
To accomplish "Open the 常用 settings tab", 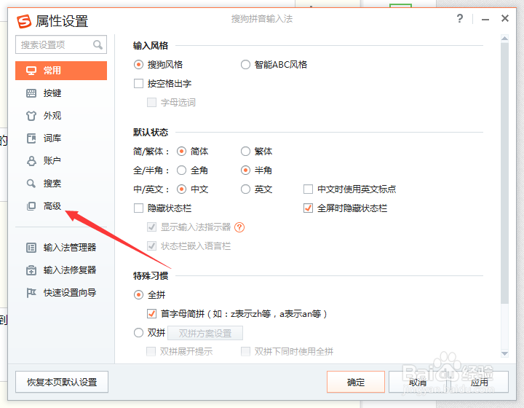I will 61,71.
